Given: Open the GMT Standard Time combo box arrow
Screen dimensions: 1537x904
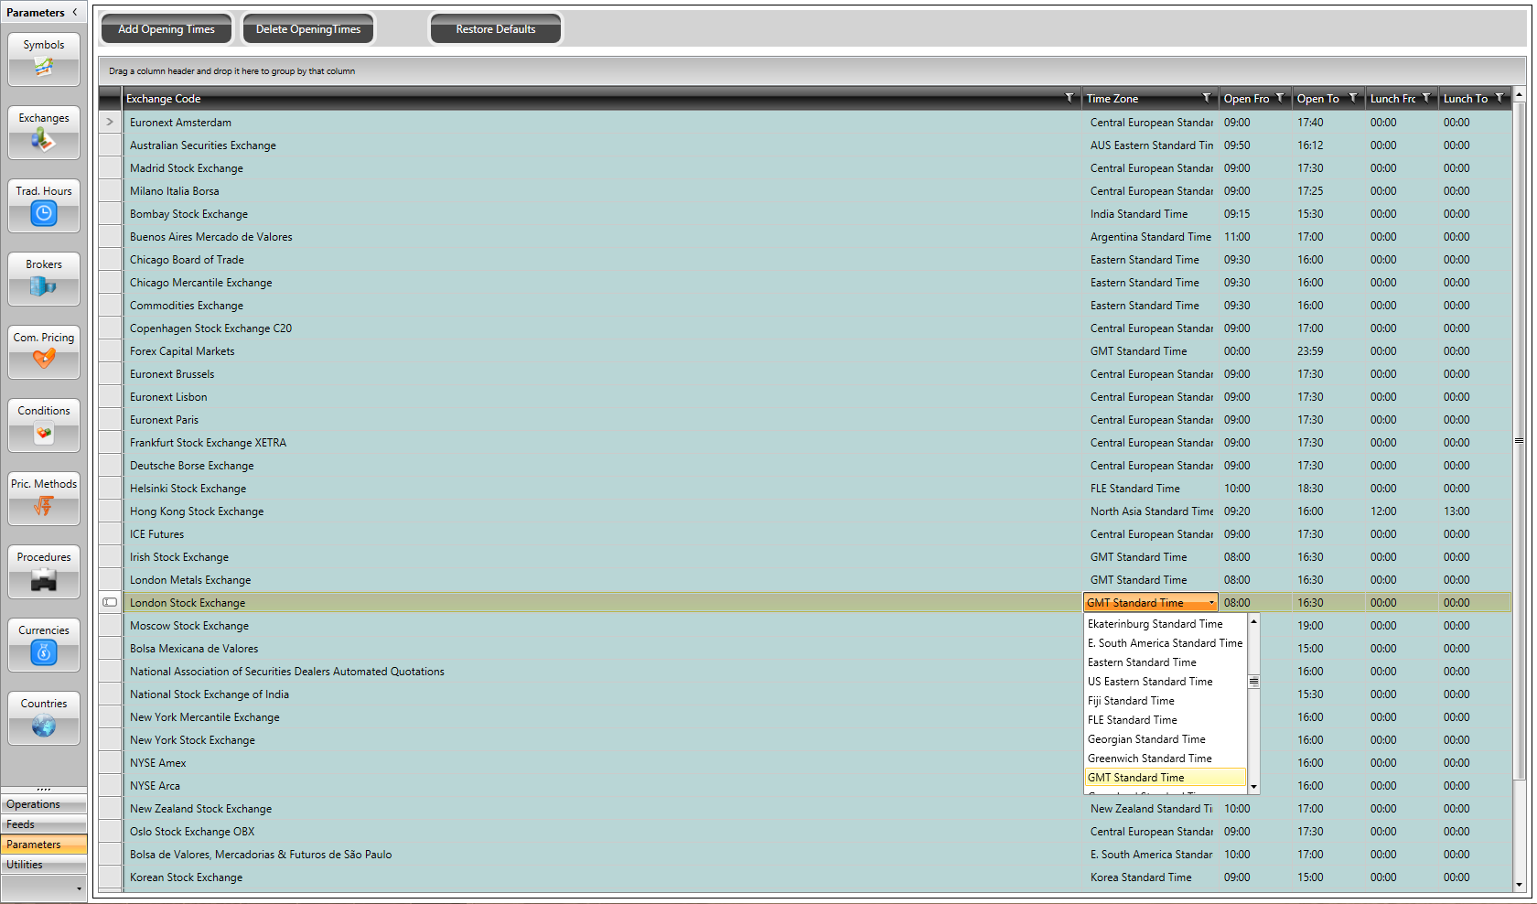Looking at the screenshot, I should [x=1211, y=603].
